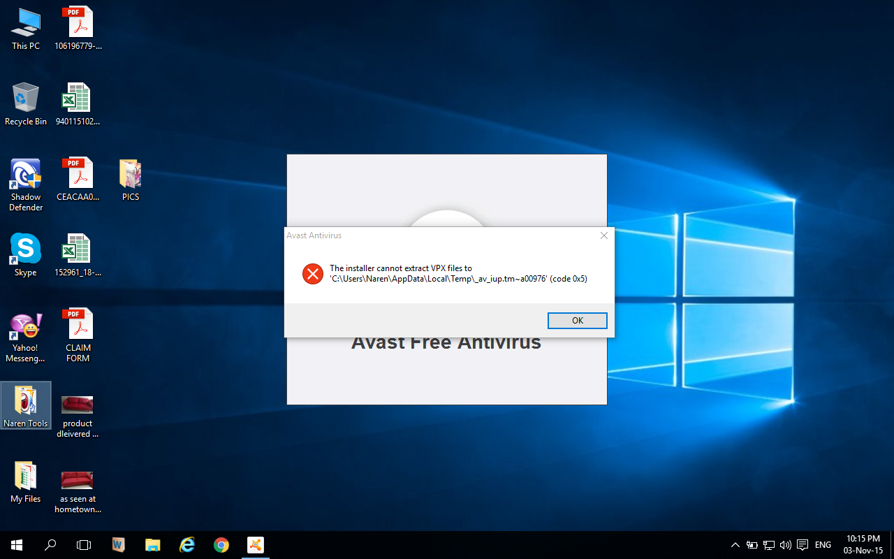Select the 940115102 Excel file
This screenshot has width=894, height=559.
pyautogui.click(x=78, y=104)
